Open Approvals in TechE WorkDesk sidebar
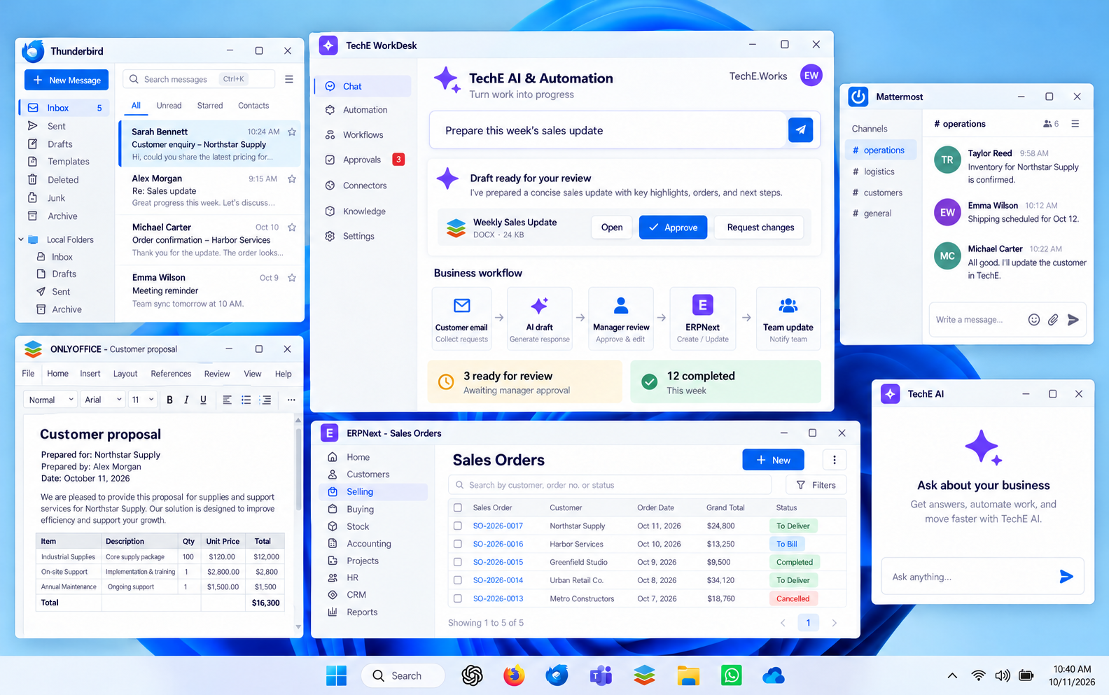This screenshot has width=1109, height=695. click(362, 160)
